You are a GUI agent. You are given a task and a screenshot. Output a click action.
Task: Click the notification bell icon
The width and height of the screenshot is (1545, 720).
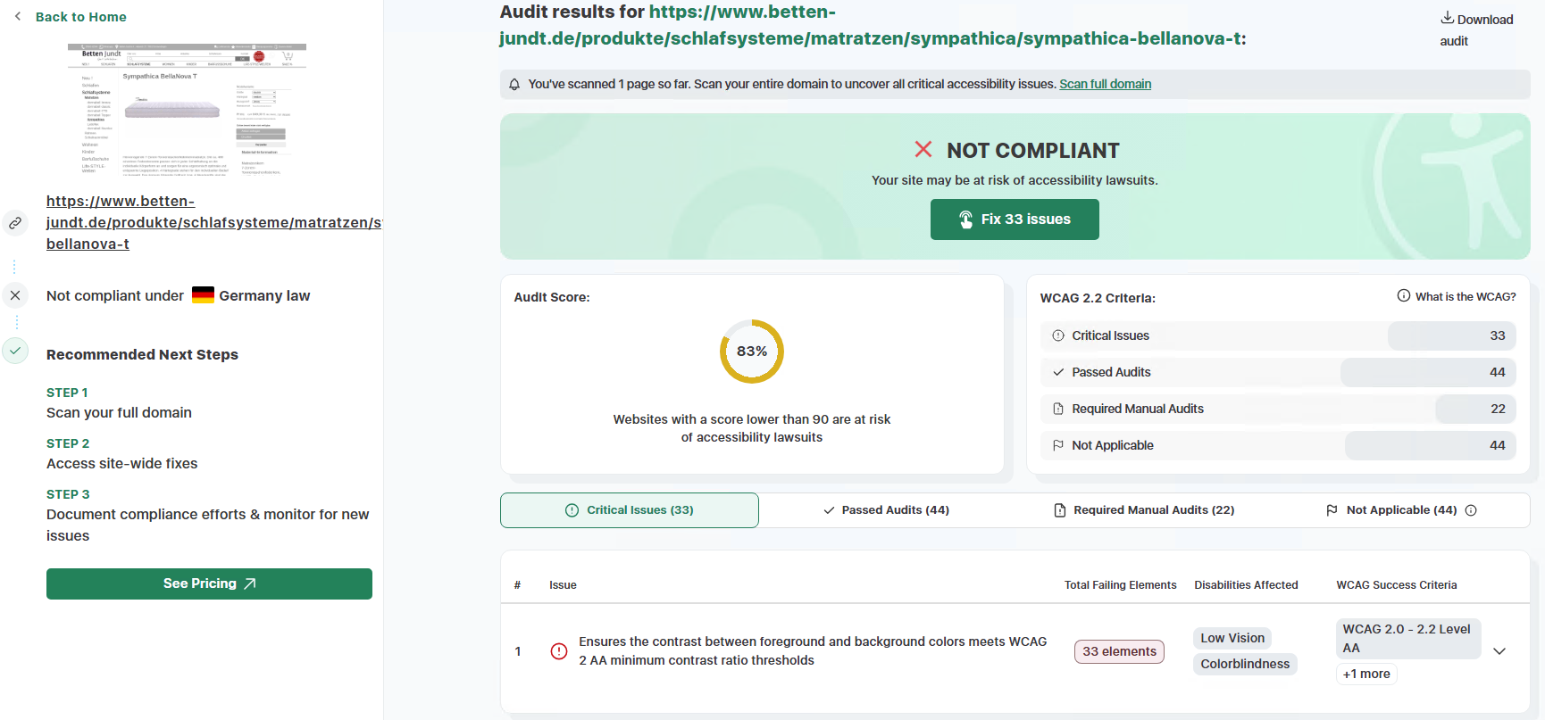click(514, 85)
